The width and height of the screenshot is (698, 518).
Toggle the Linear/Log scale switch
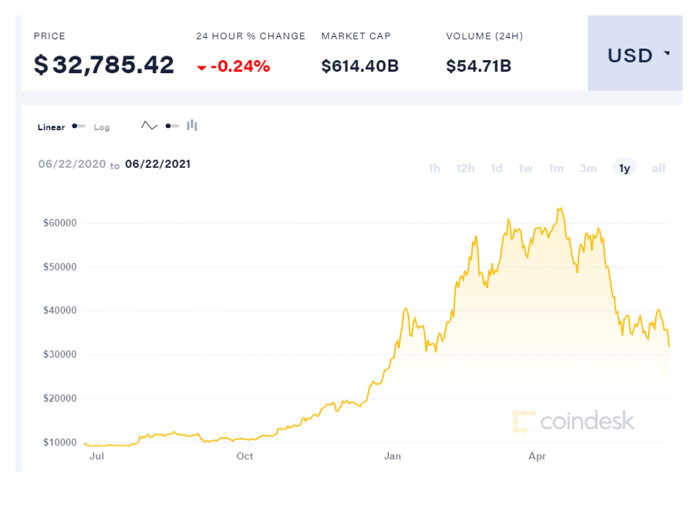[x=79, y=126]
